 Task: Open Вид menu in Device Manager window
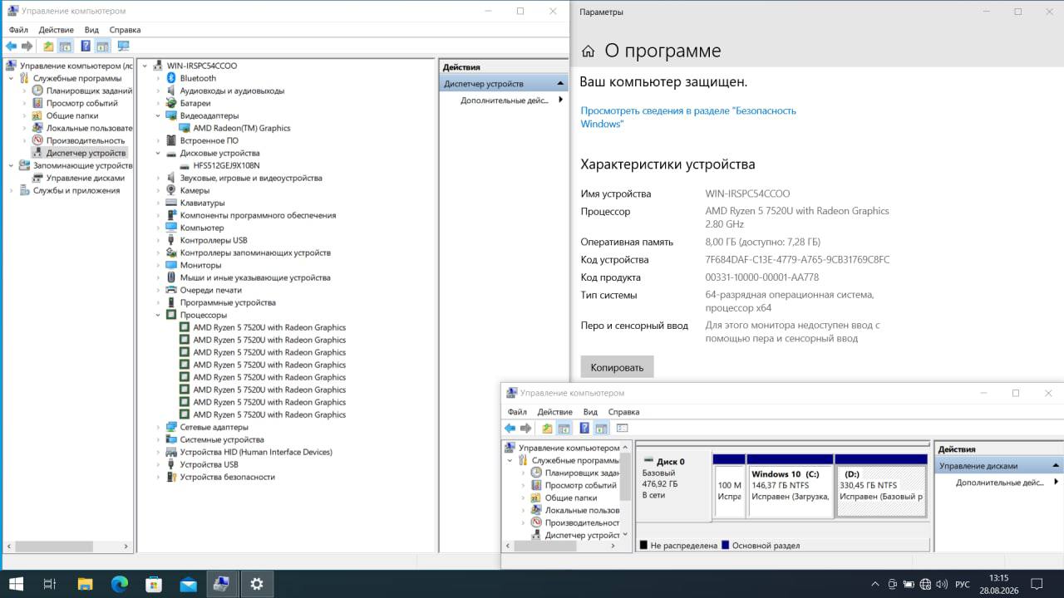pos(91,30)
